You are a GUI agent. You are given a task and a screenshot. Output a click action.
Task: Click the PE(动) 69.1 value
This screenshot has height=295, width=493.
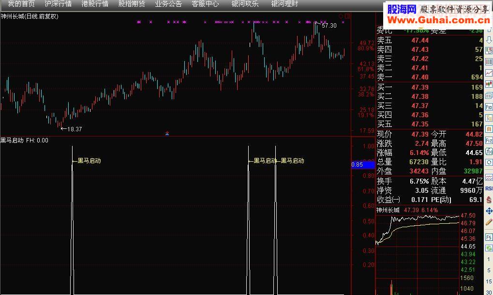point(476,200)
